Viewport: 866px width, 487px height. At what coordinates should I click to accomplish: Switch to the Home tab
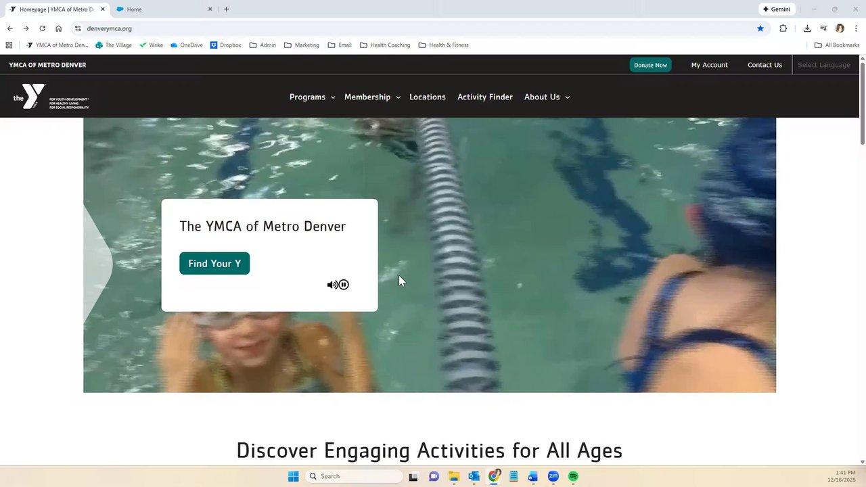162,9
